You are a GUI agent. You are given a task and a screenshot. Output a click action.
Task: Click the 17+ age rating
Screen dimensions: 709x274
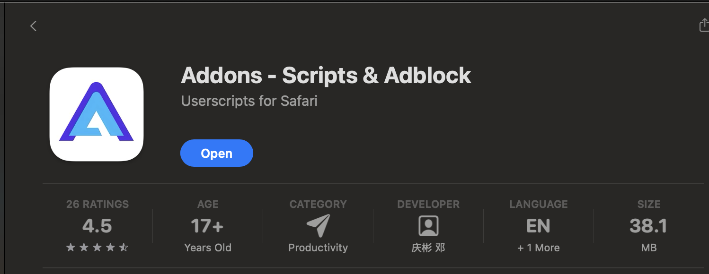pyautogui.click(x=207, y=226)
